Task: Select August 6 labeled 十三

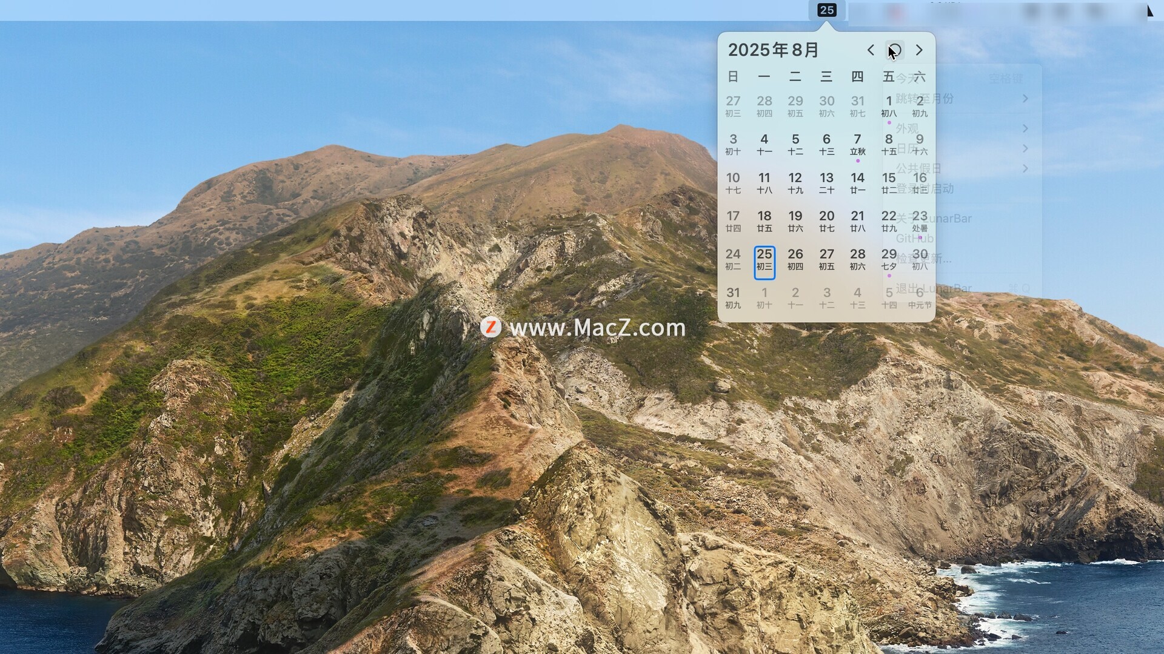Action: [x=826, y=145]
